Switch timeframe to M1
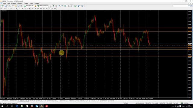 click(33, 8)
